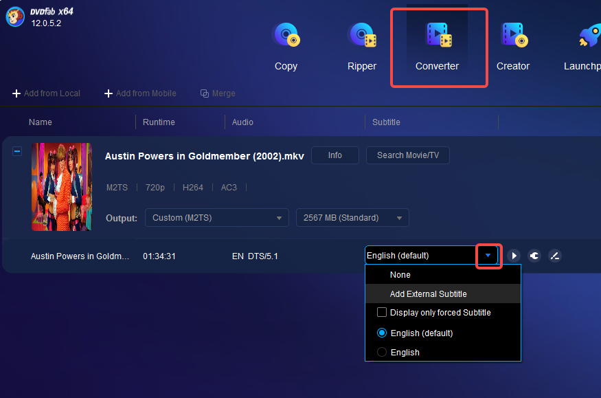Click the Subtitle column header
The image size is (601, 398).
pos(386,122)
